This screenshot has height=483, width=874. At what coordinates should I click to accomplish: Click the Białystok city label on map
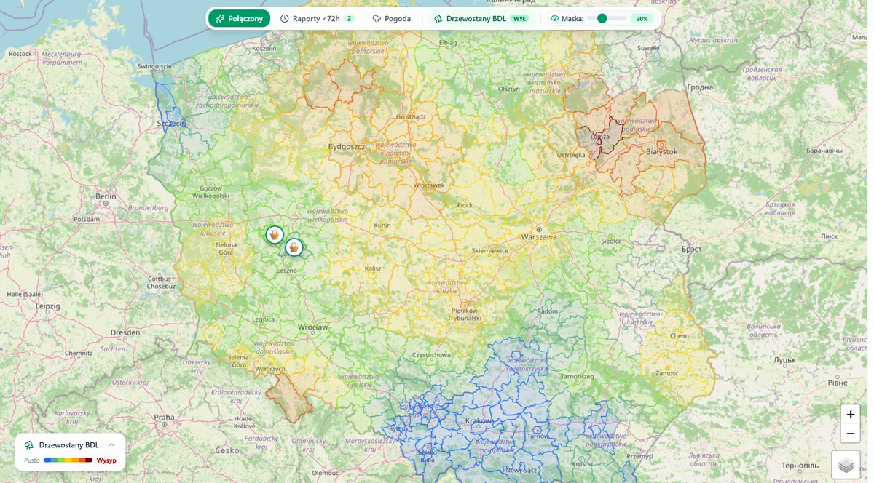pyautogui.click(x=662, y=151)
